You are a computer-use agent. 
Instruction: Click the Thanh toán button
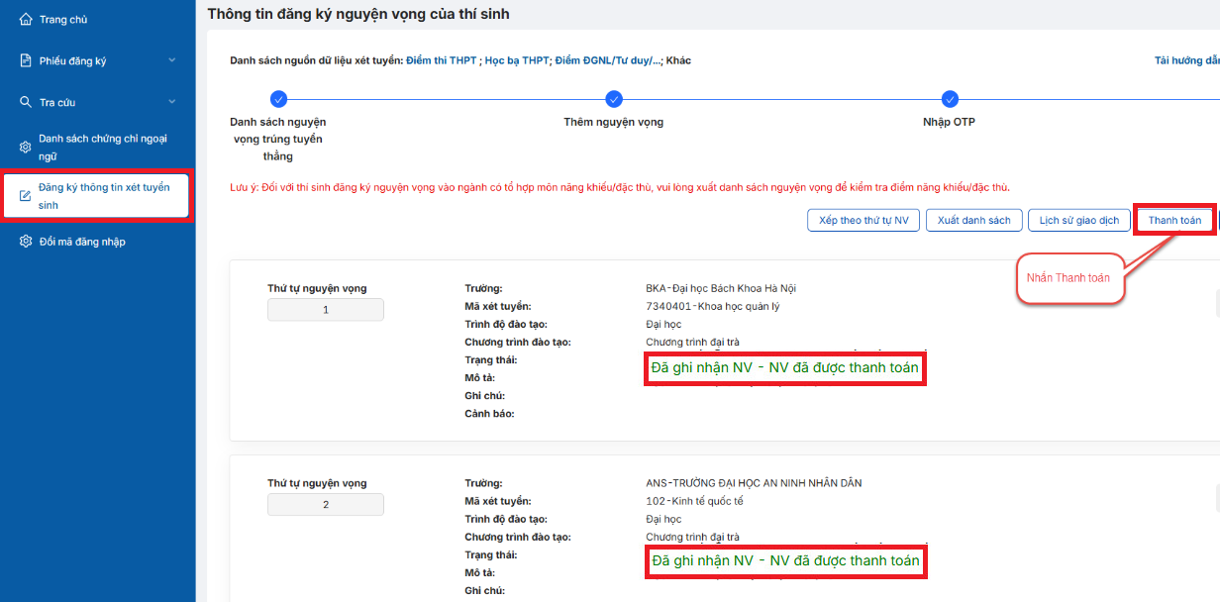(x=1174, y=220)
